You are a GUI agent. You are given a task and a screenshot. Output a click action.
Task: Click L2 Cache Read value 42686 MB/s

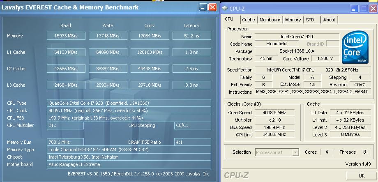pyautogui.click(x=66, y=69)
